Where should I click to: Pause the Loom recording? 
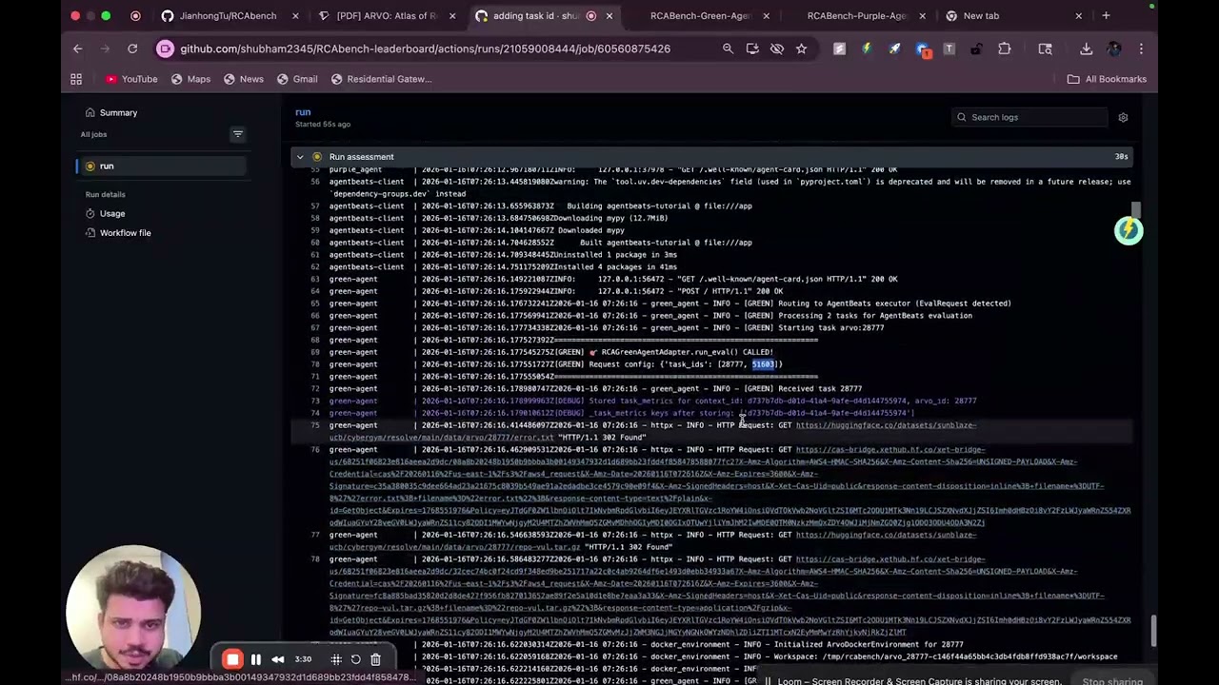(x=255, y=659)
